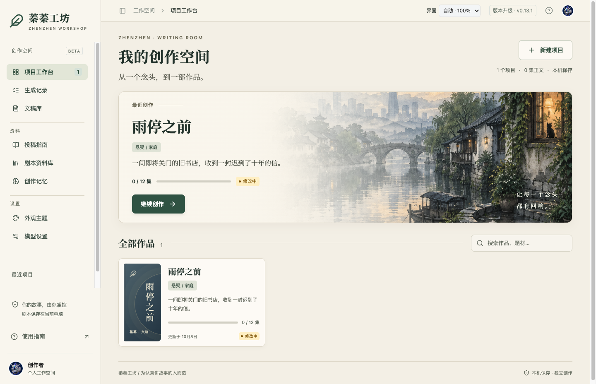Click the 本机保存 · 独立创作 footer text
This screenshot has width=596, height=384.
pos(552,373)
